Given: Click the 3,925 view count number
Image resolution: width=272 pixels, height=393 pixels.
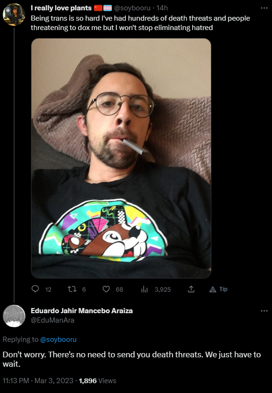Looking at the screenshot, I should click(163, 290).
